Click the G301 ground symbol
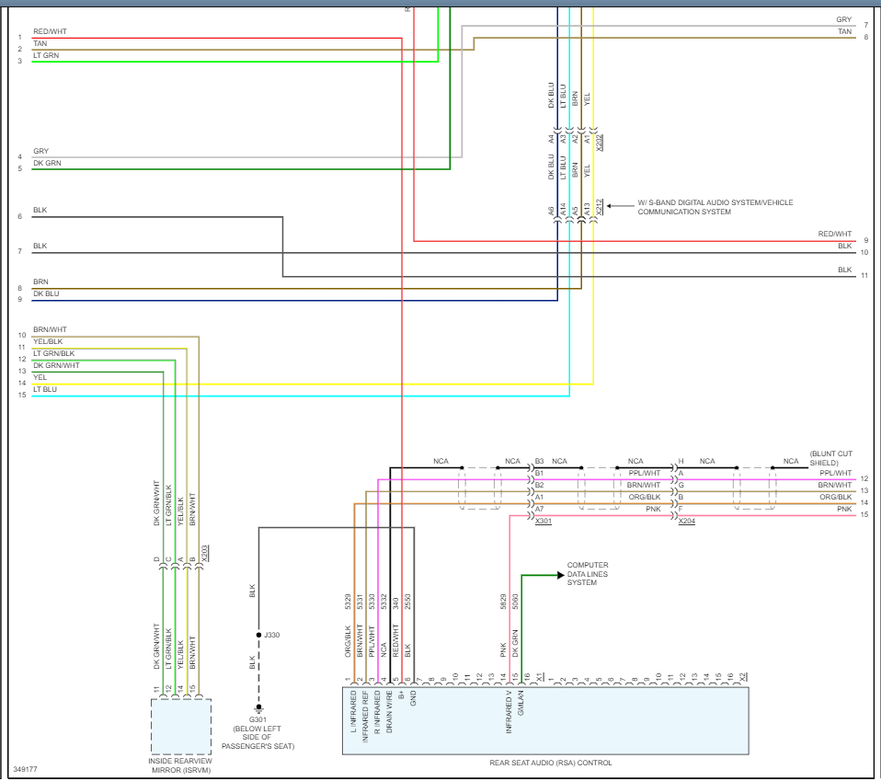The image size is (881, 781). click(x=259, y=708)
